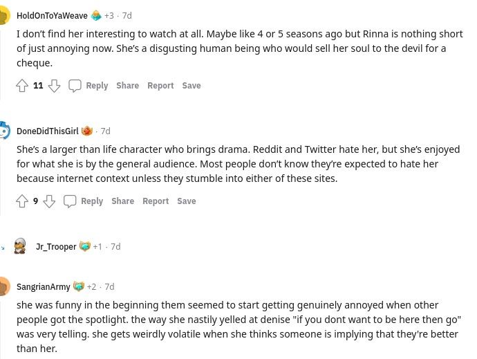
Task: Share HoldOnToYaWeave's comment
Action: 127,86
